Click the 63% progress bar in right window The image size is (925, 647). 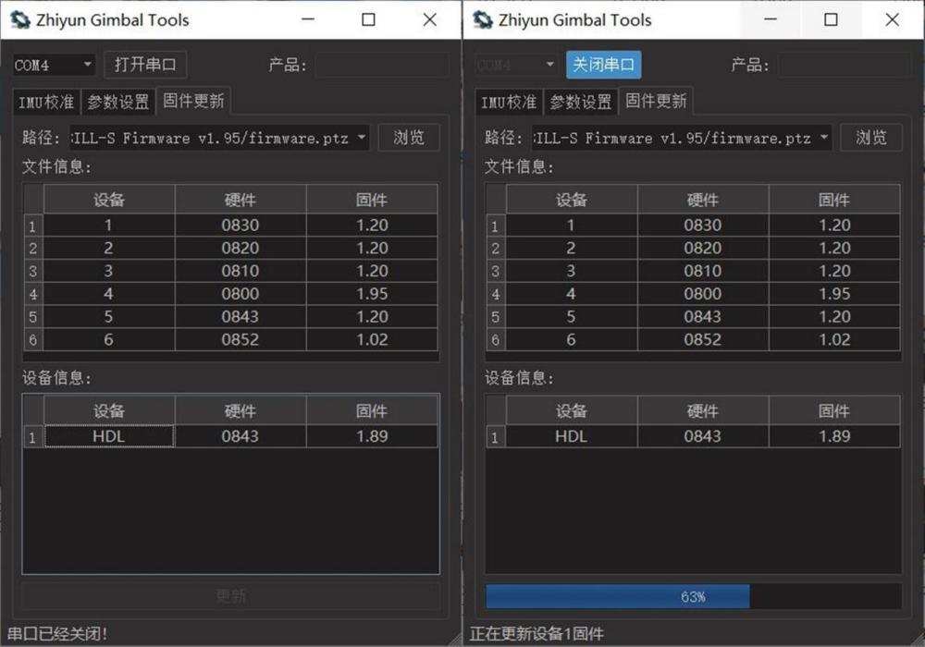693,596
